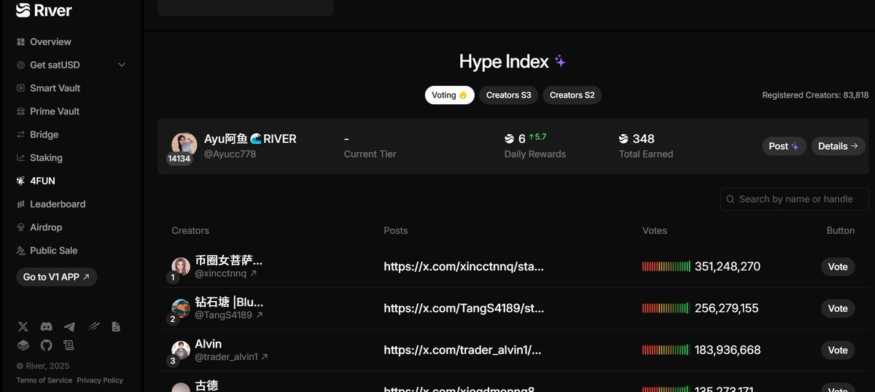Vote for 钻石塘 (@TangS4189)
Screen dimensions: 875x392
(x=838, y=308)
